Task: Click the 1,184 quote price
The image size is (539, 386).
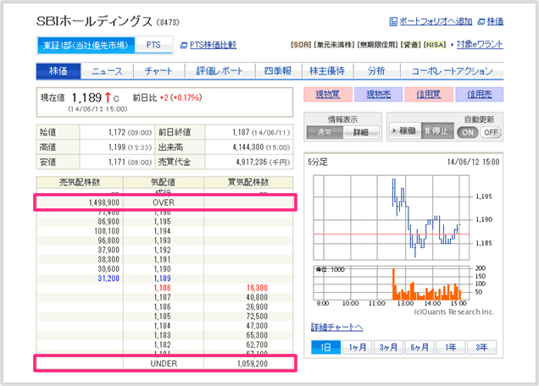Action: [x=162, y=326]
